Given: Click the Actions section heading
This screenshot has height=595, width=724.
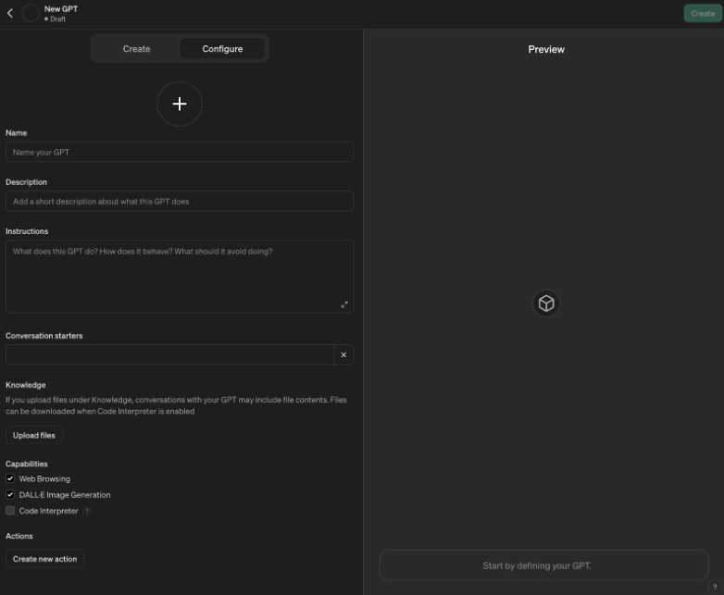Looking at the screenshot, I should pyautogui.click(x=19, y=536).
